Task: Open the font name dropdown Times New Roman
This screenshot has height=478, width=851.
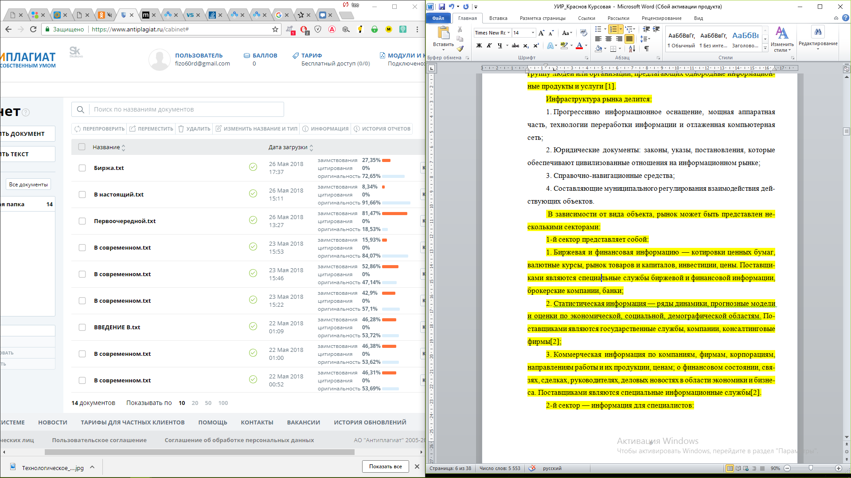Action: point(508,33)
